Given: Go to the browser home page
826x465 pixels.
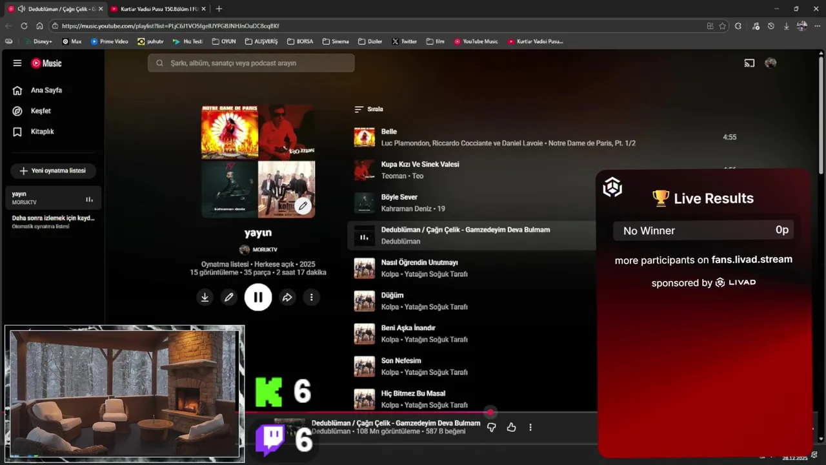Looking at the screenshot, I should coord(39,26).
